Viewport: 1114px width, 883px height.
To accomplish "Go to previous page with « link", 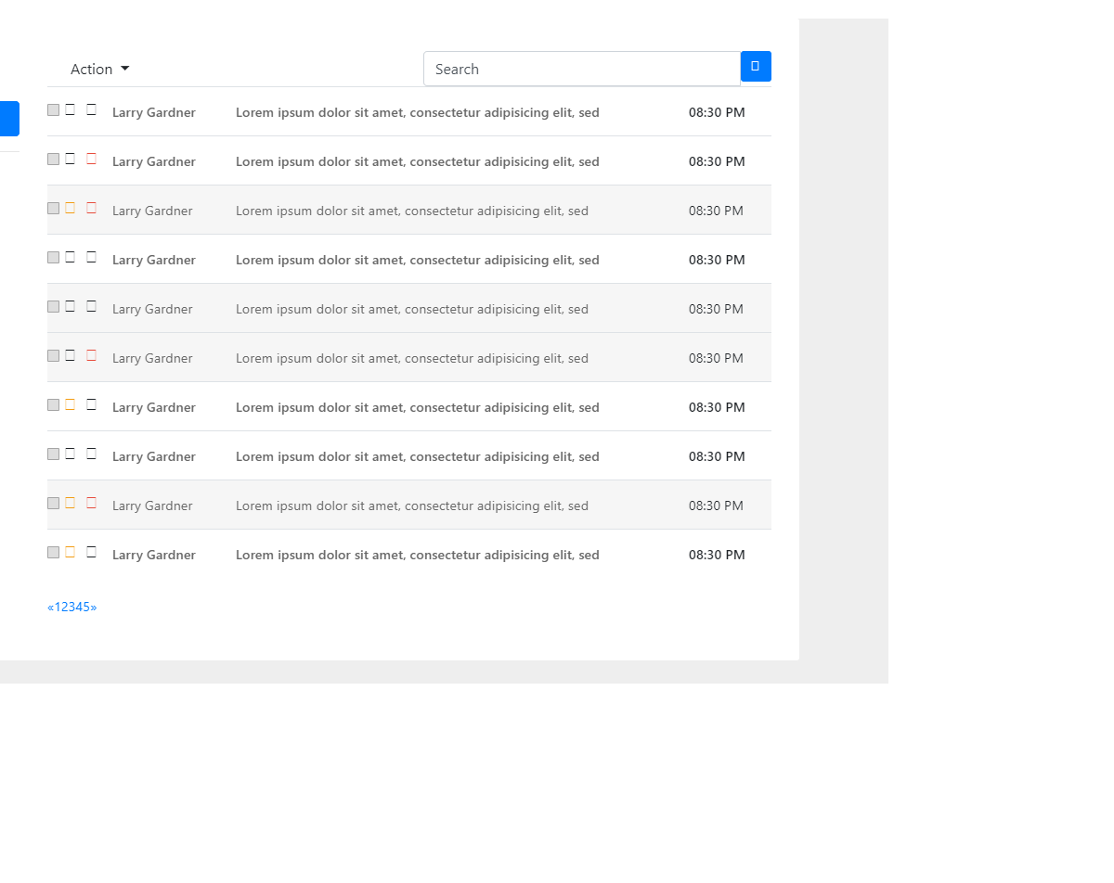I will (50, 608).
